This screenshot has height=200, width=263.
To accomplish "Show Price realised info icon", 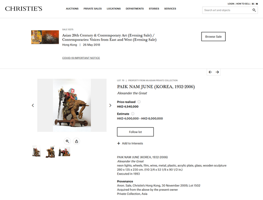I will [x=139, y=102].
